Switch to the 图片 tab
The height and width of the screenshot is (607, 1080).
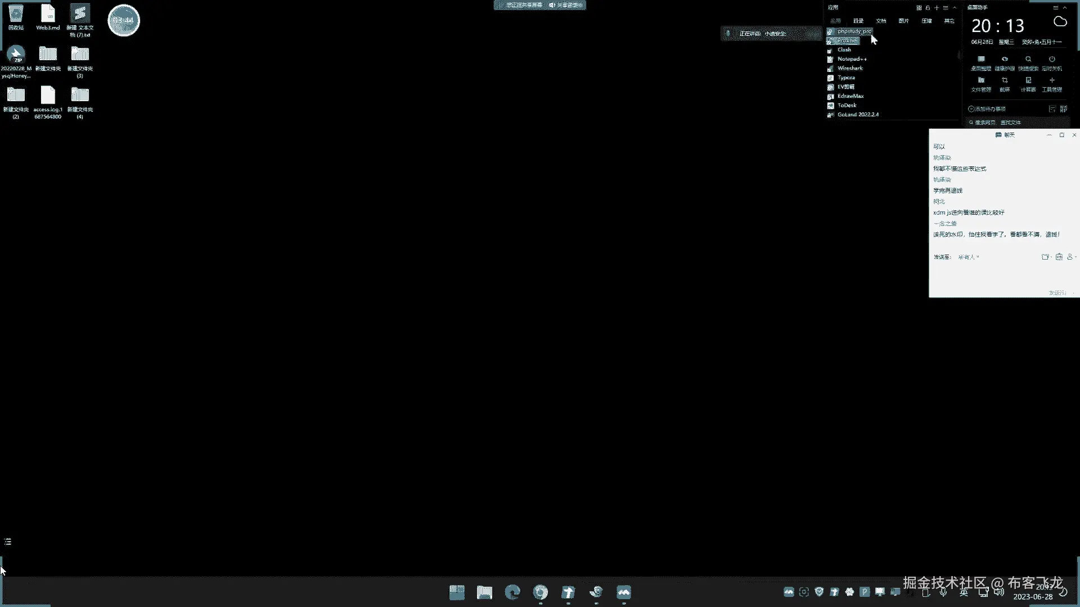click(903, 21)
